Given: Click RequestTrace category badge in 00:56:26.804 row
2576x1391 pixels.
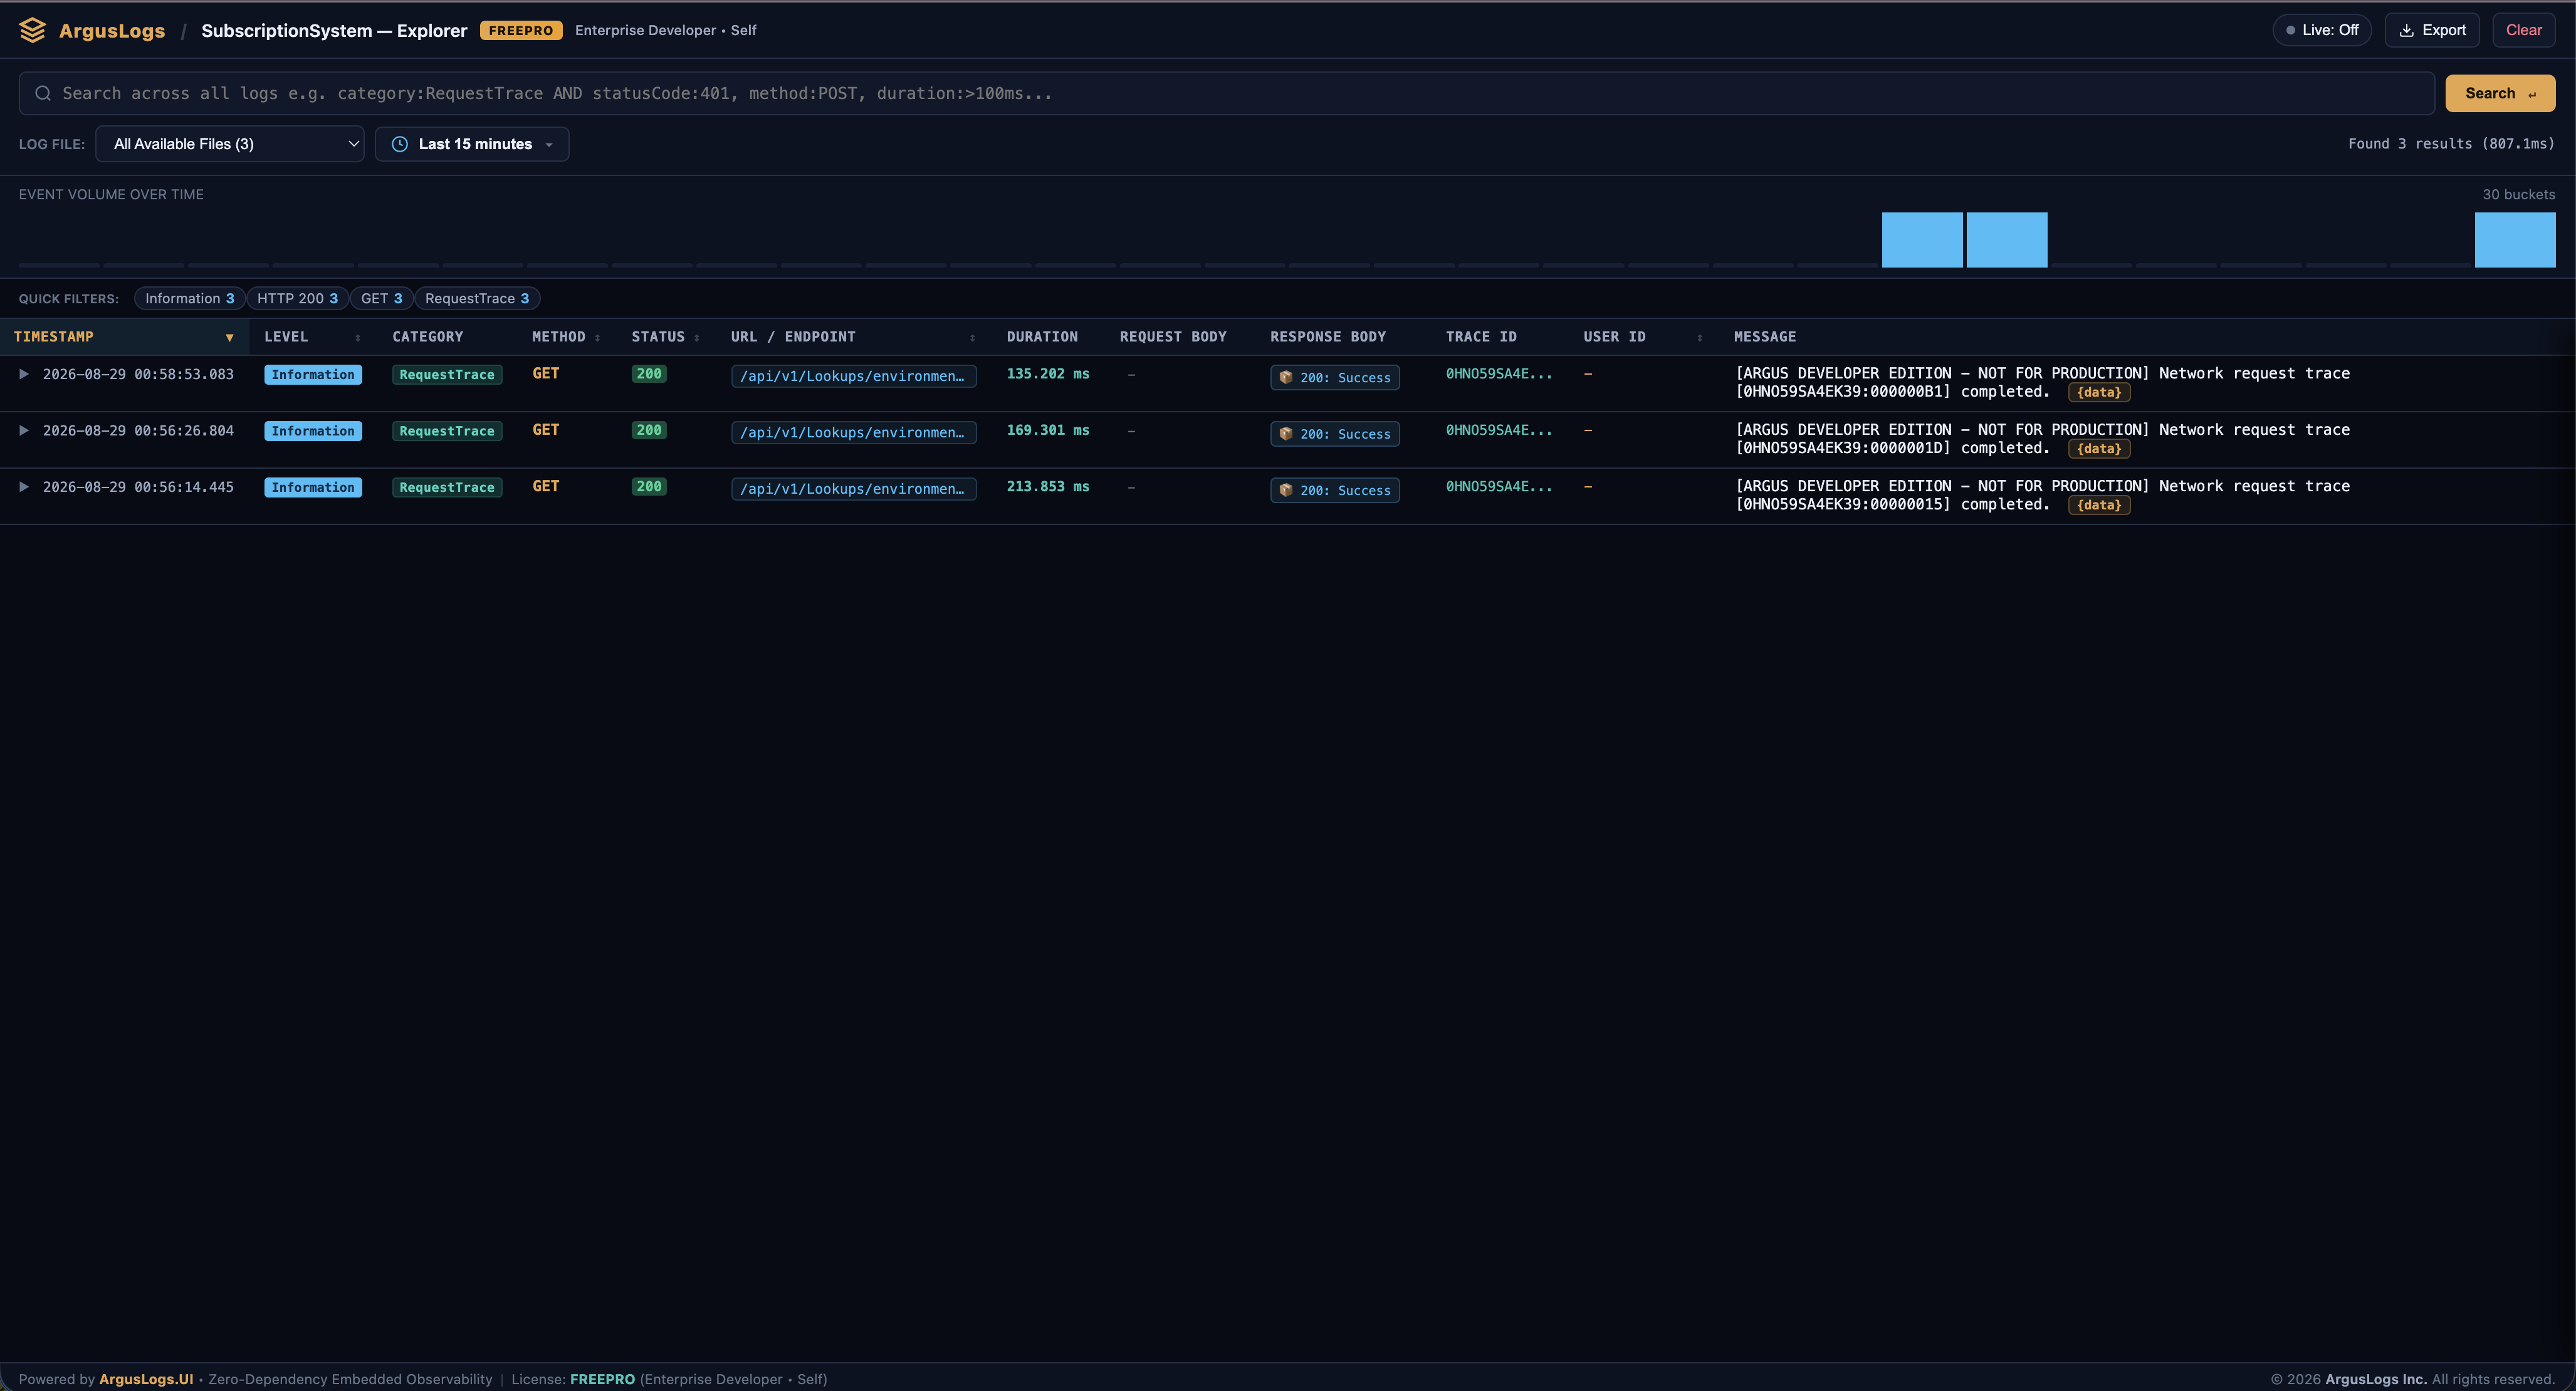Looking at the screenshot, I should 447,431.
